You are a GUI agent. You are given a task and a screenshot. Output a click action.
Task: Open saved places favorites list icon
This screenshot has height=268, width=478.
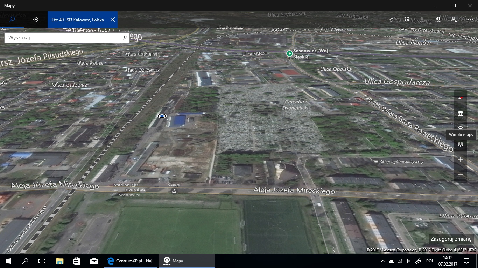392,20
